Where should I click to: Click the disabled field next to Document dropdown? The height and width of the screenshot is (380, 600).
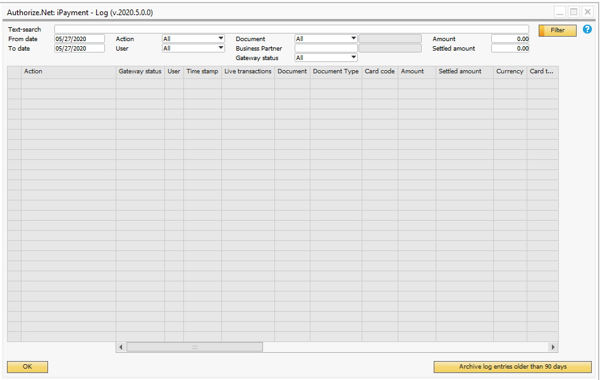point(390,39)
